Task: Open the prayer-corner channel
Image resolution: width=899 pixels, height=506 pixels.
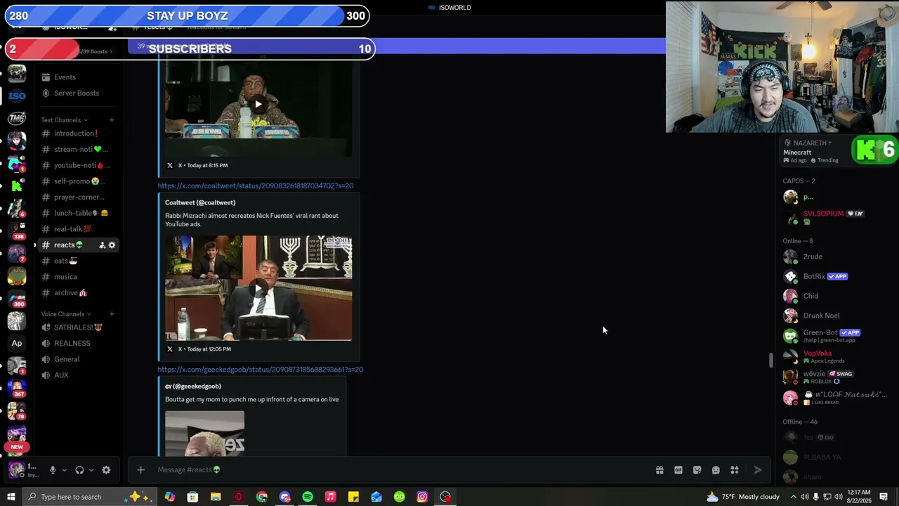Action: (x=77, y=197)
